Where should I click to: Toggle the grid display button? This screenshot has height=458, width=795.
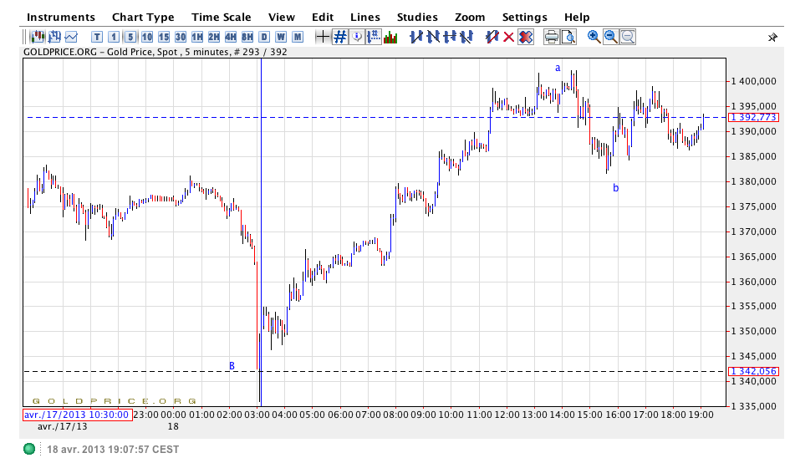pyautogui.click(x=340, y=37)
